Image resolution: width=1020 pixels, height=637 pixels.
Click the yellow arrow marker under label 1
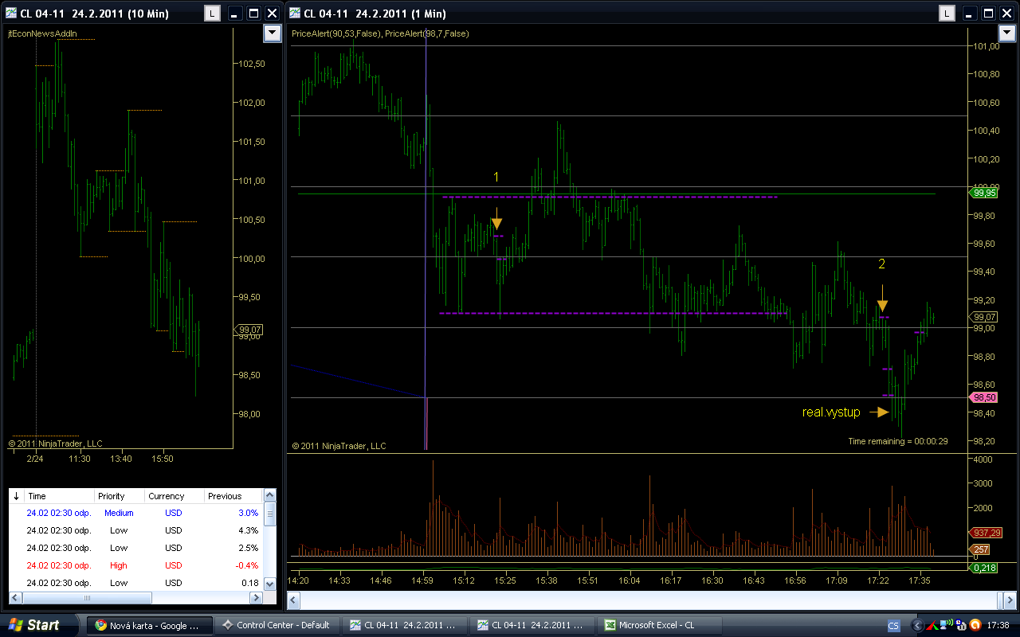(496, 224)
